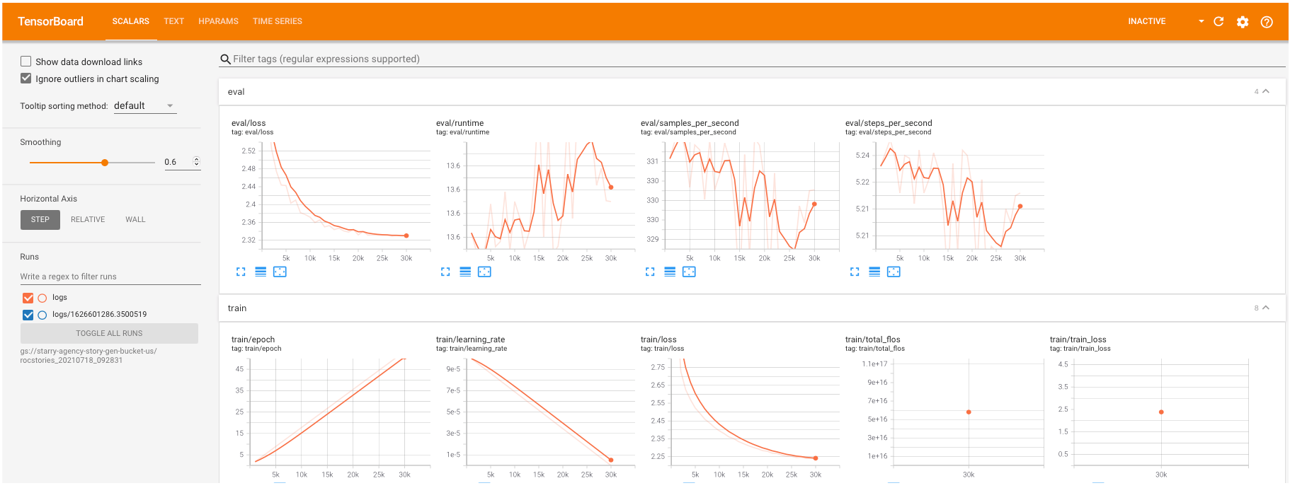This screenshot has width=1290, height=488.
Task: Open the TIME SERIES tab
Action: [x=278, y=21]
